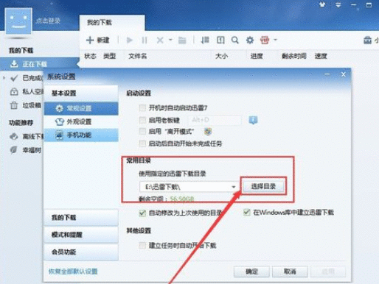
Task: Pause downloads with the pause icon
Action: point(145,40)
